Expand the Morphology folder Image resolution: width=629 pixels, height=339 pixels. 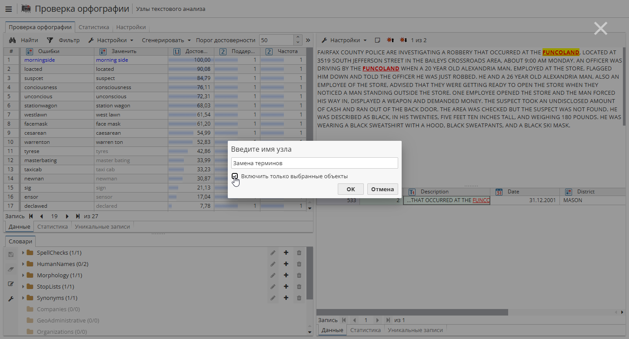tap(23, 275)
